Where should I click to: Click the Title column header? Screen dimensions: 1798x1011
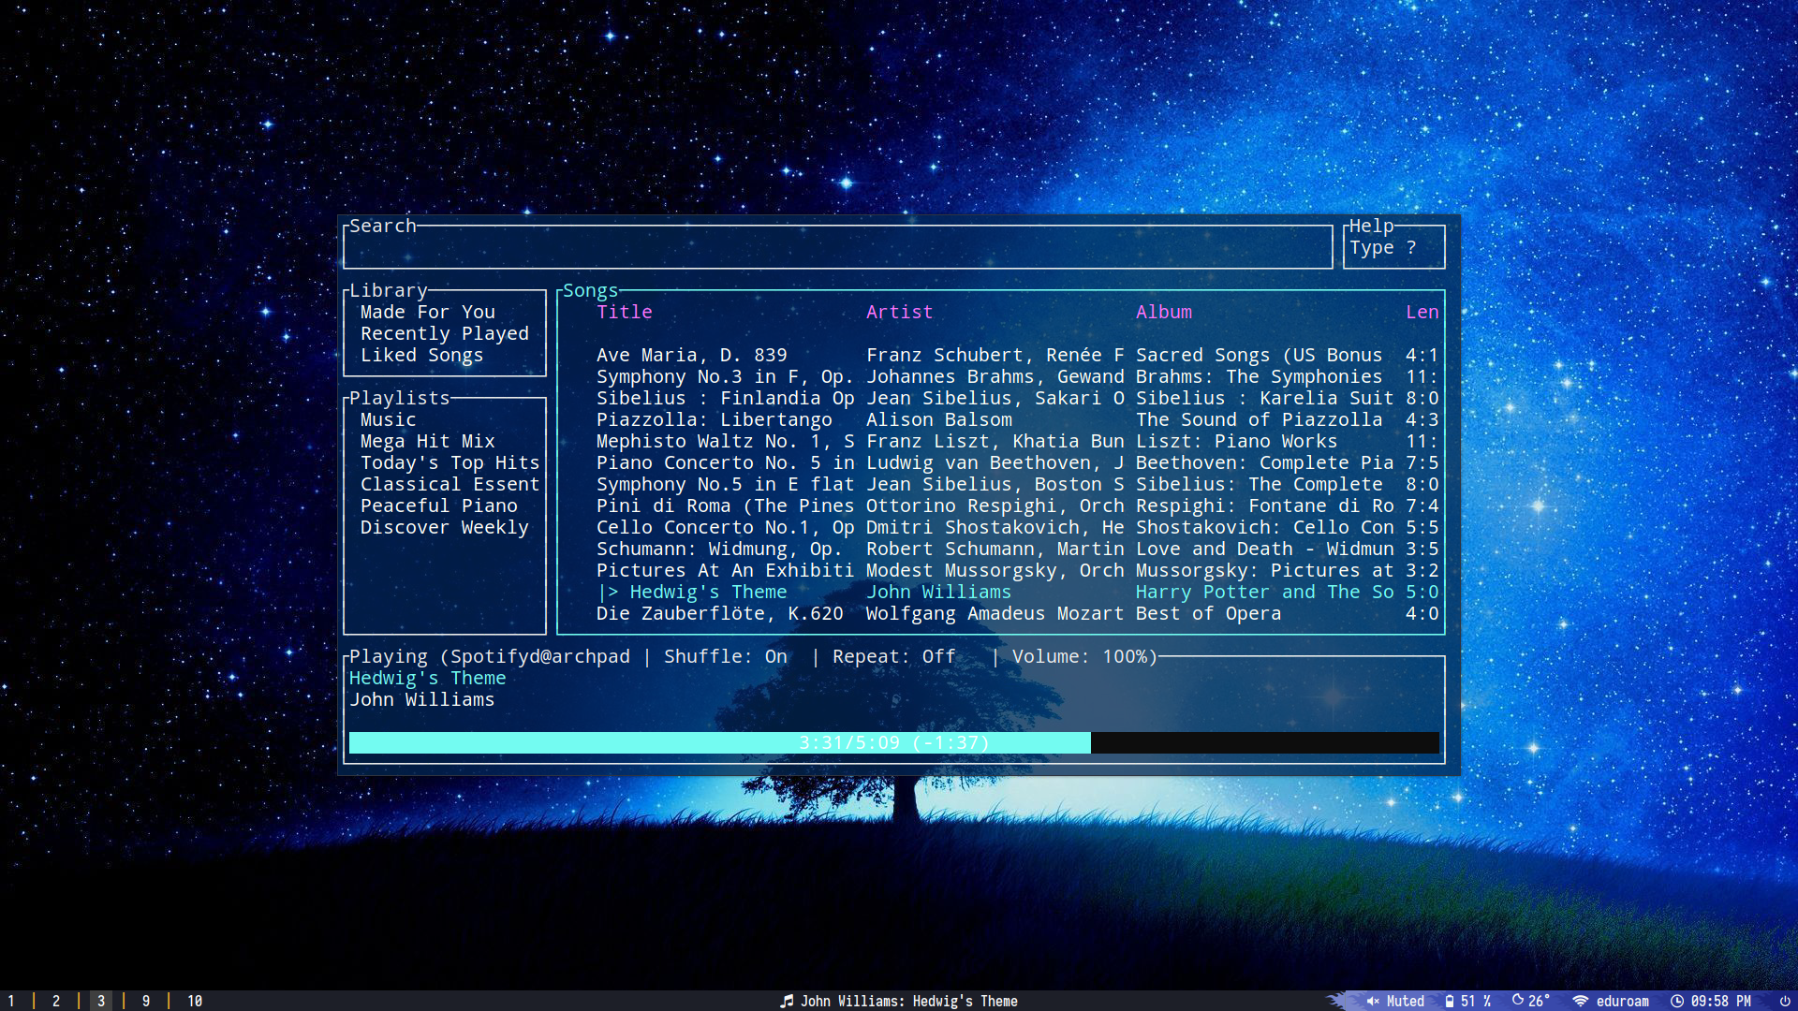[x=625, y=312]
